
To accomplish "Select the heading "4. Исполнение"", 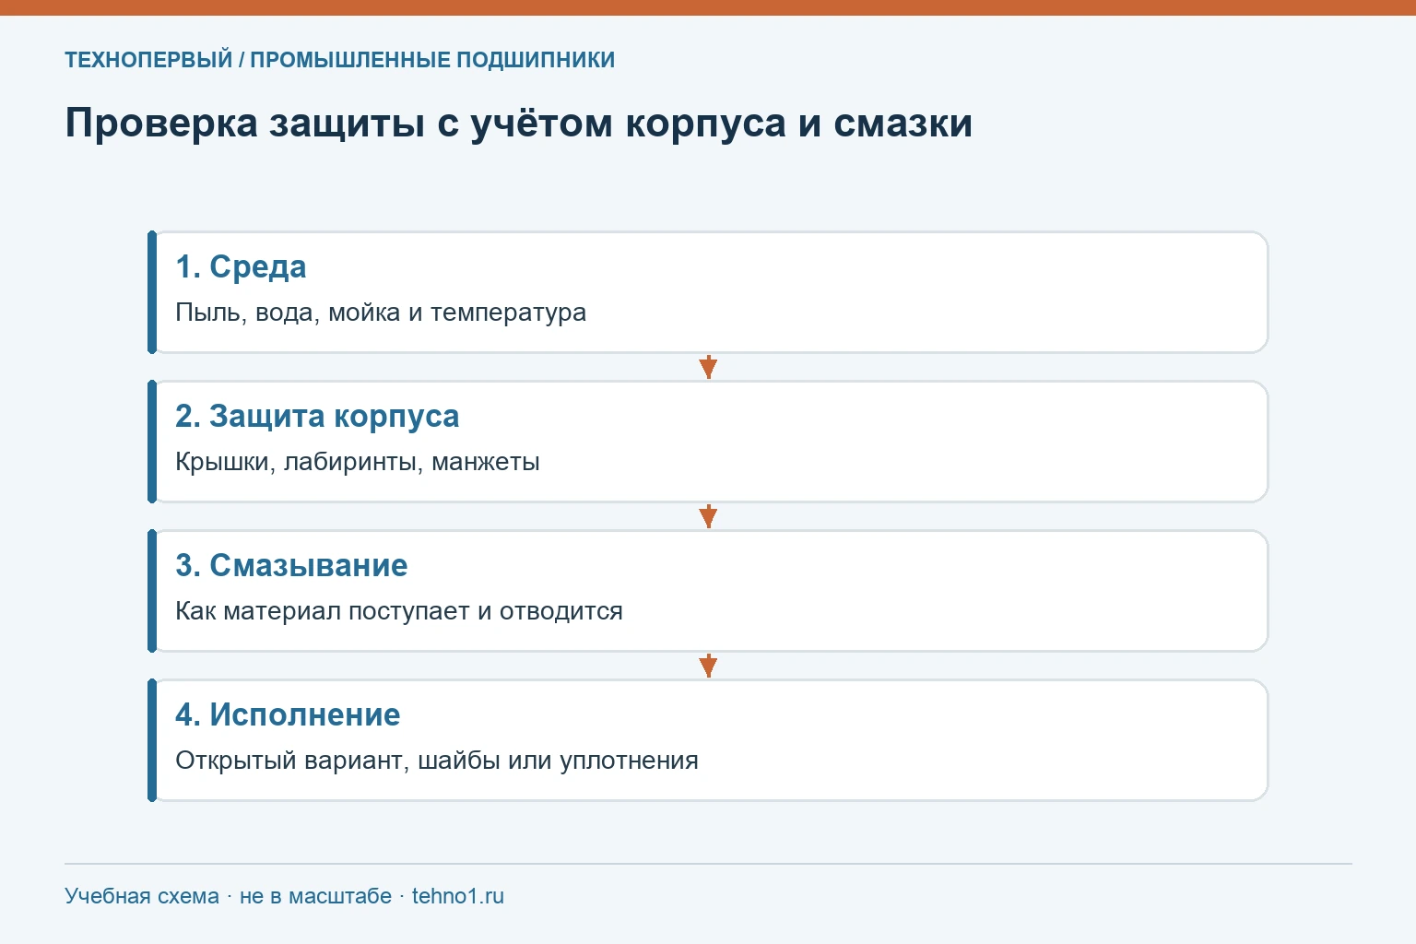I will coord(288,714).
